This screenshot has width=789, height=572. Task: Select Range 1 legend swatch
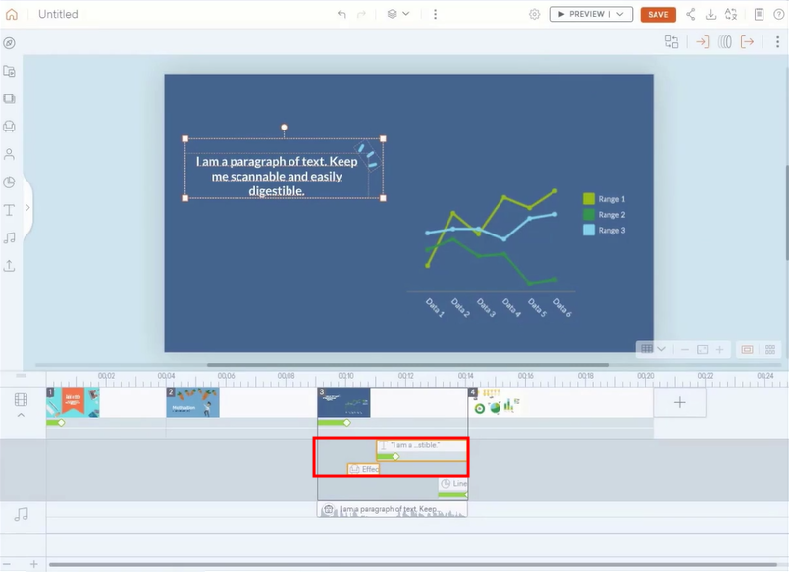[x=588, y=199]
